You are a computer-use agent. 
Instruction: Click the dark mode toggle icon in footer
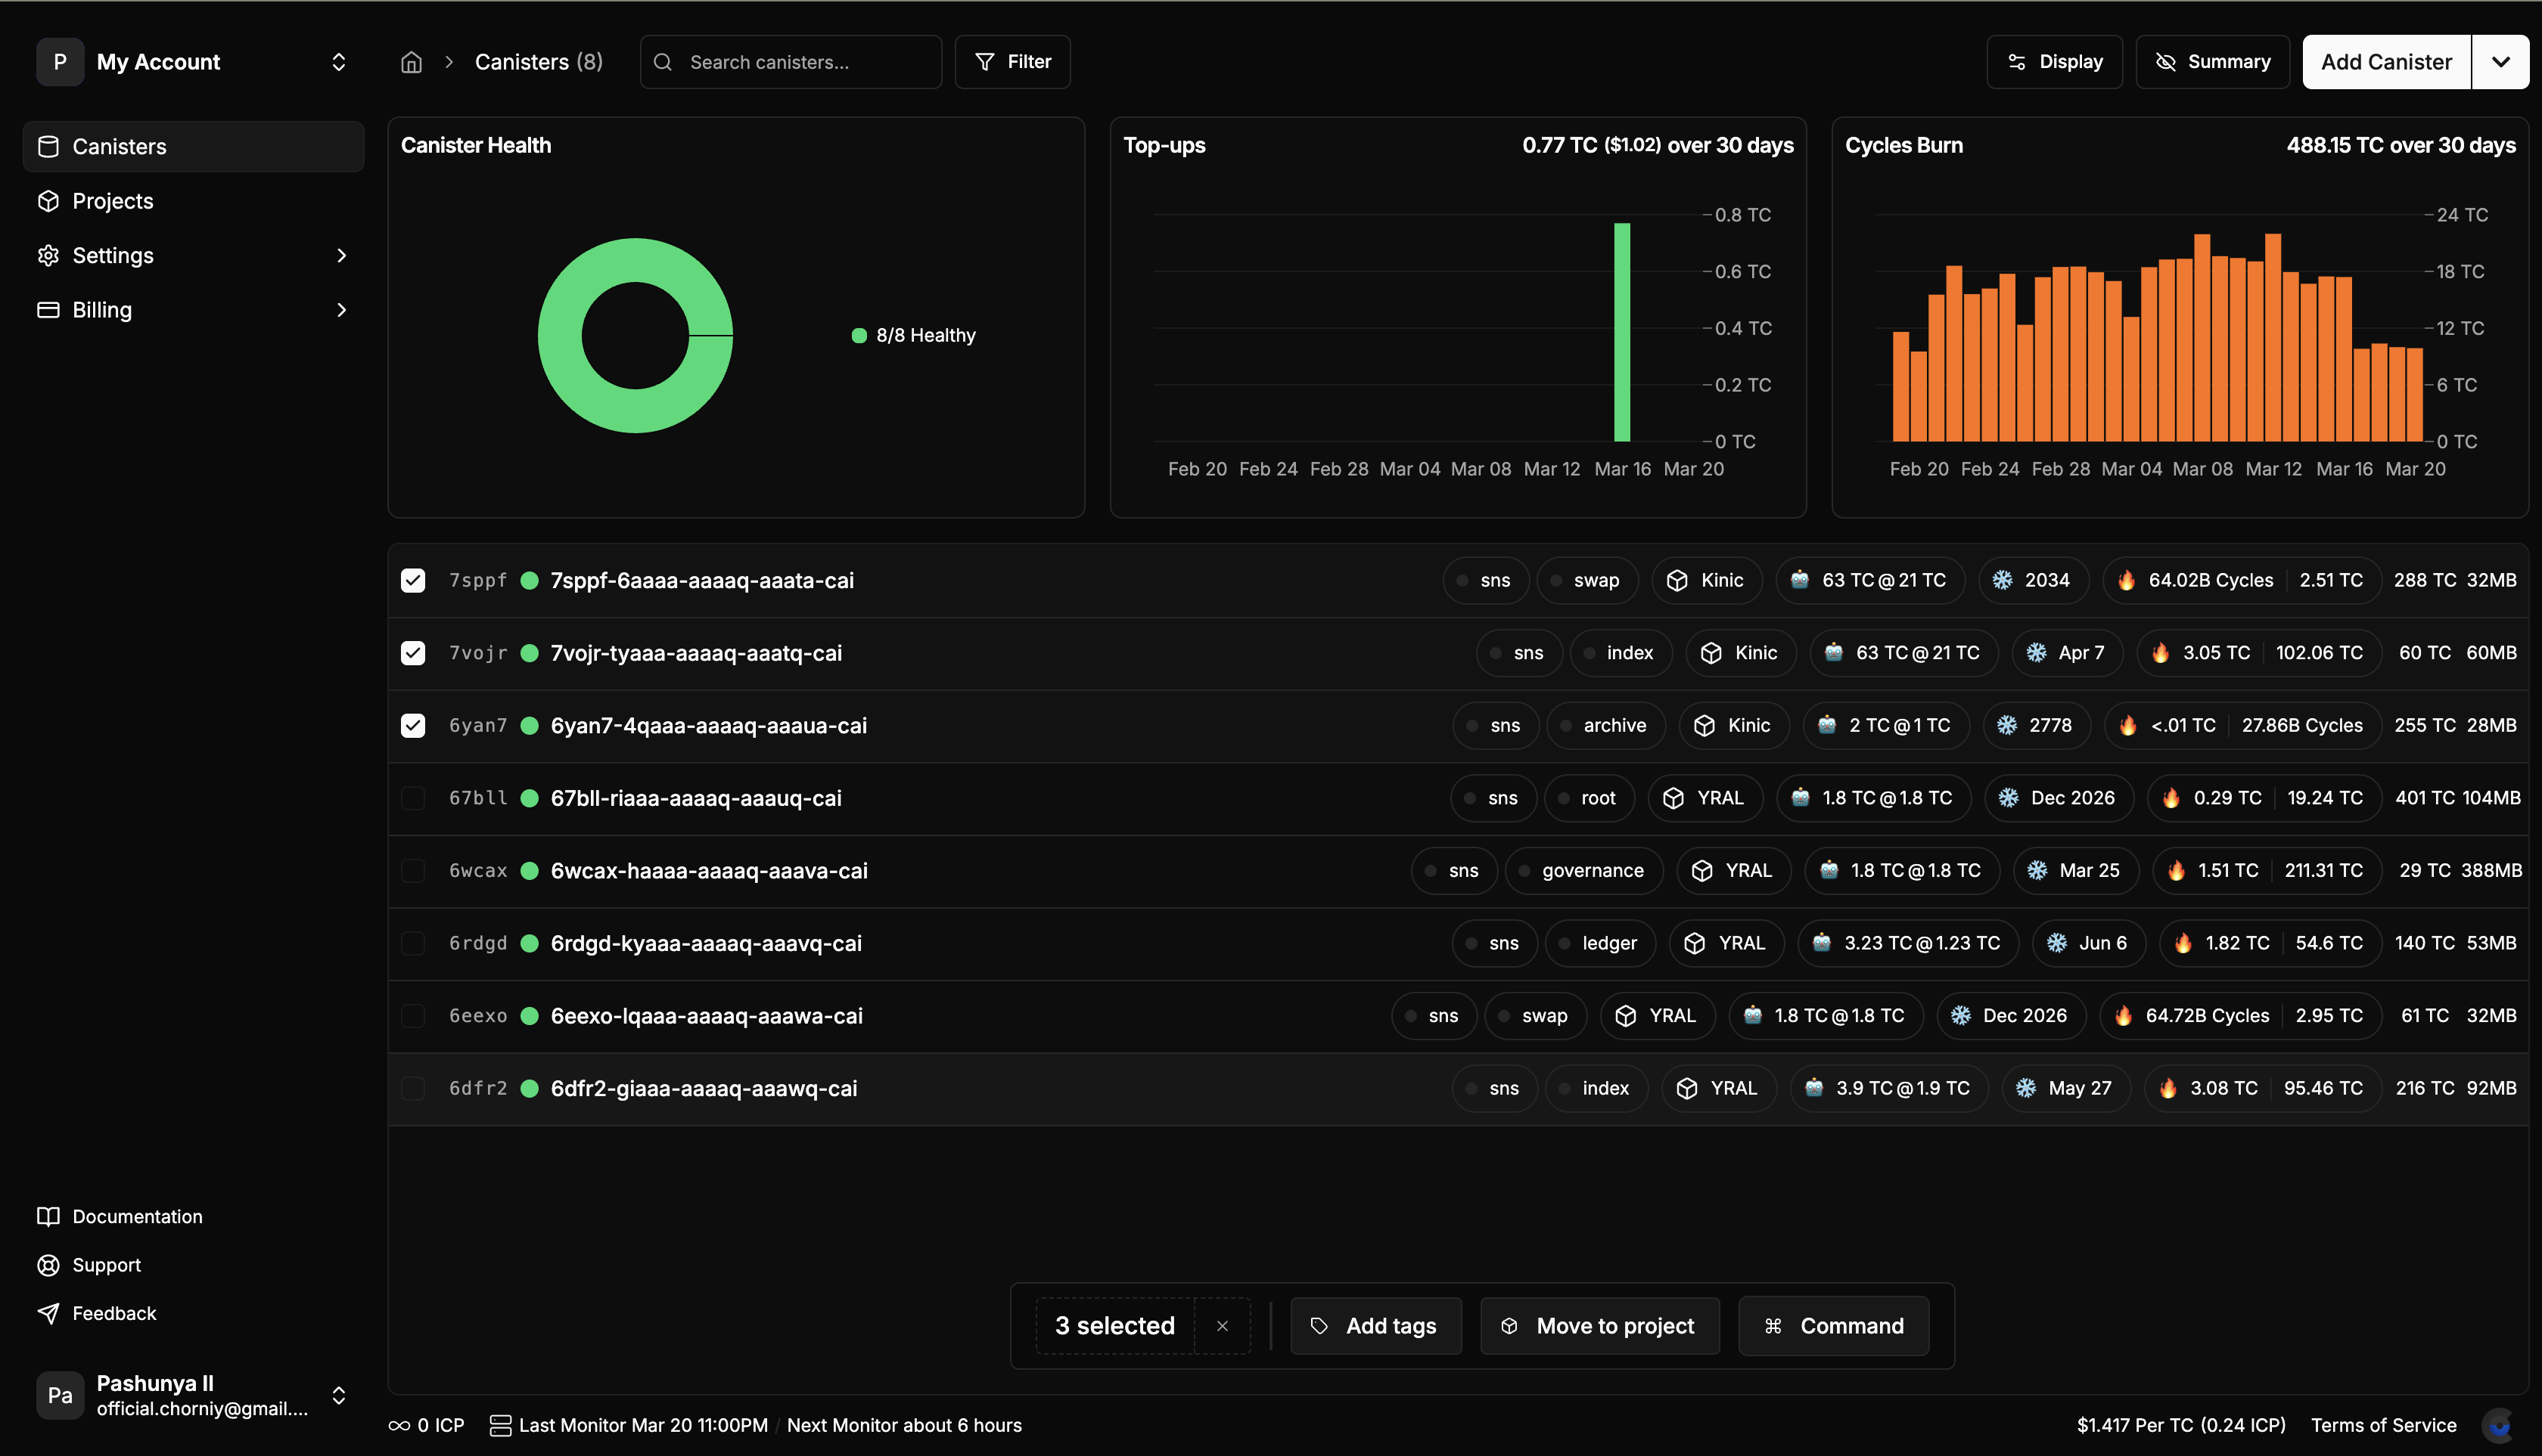coord(2499,1425)
